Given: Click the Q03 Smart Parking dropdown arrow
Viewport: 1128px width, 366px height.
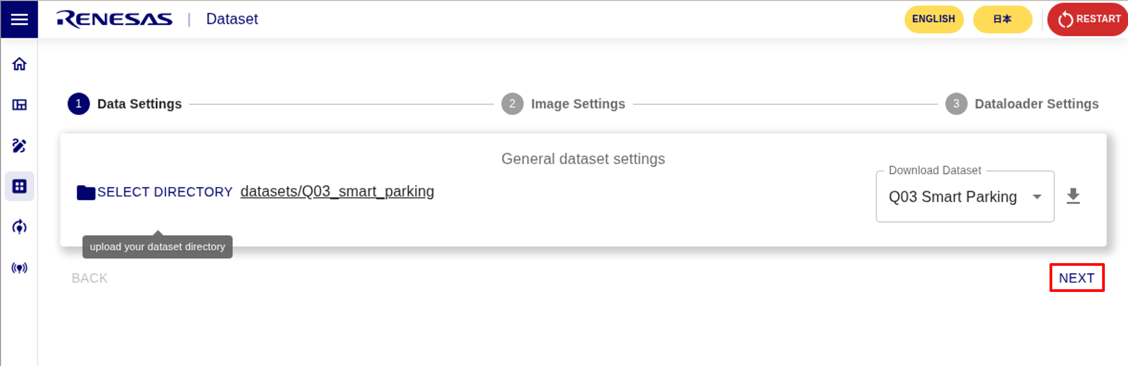Looking at the screenshot, I should (x=1037, y=197).
